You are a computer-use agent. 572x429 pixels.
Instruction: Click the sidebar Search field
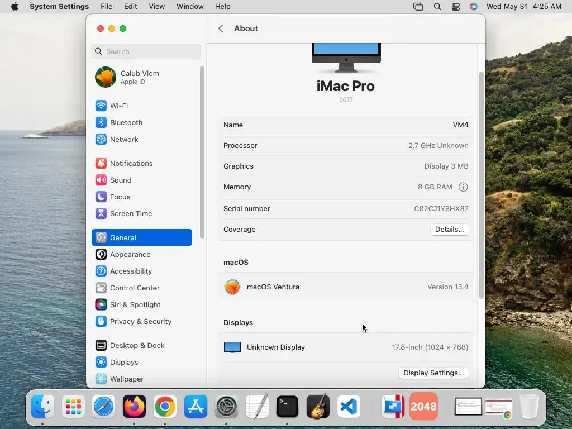pos(146,51)
